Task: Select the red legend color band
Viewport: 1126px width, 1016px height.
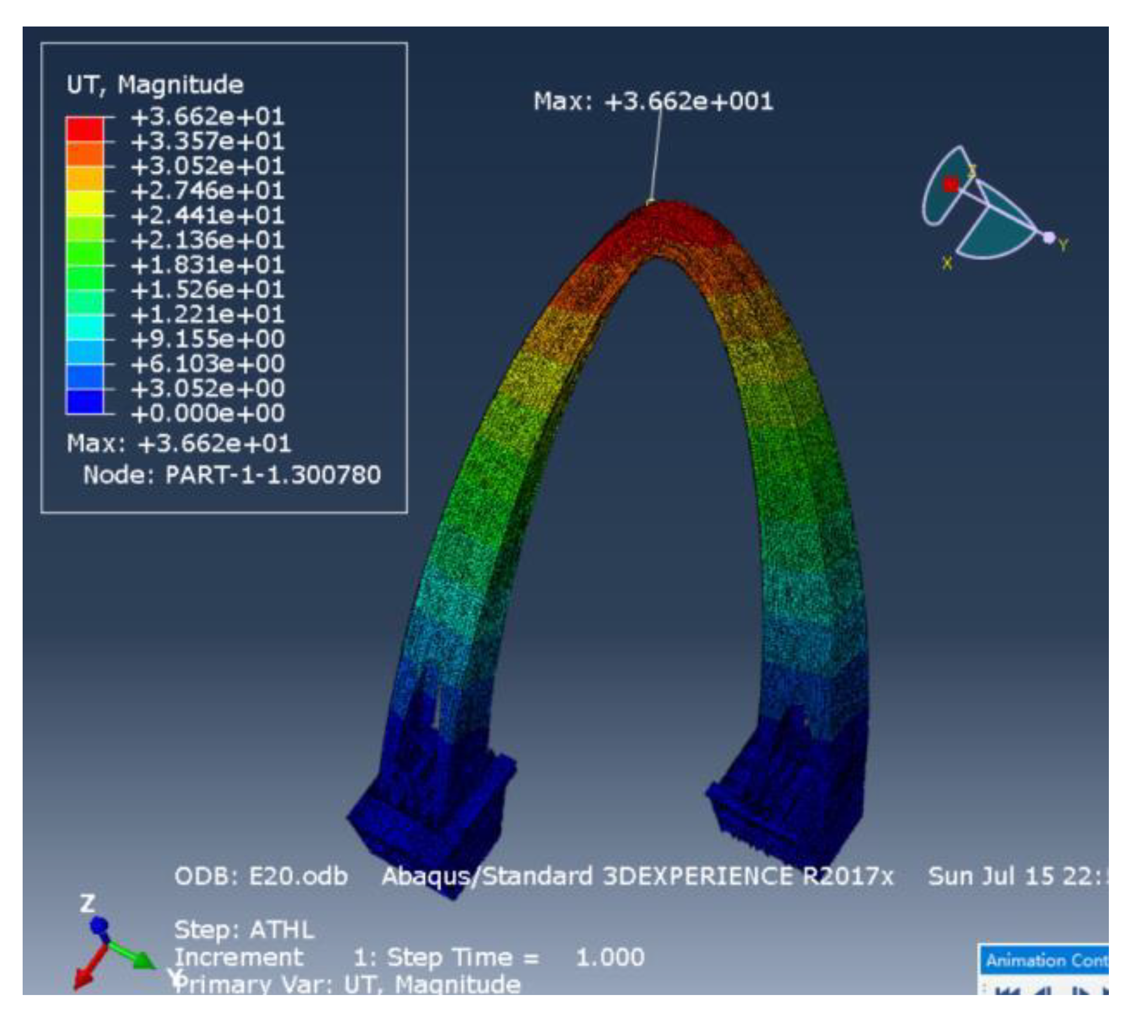Action: click(x=85, y=129)
